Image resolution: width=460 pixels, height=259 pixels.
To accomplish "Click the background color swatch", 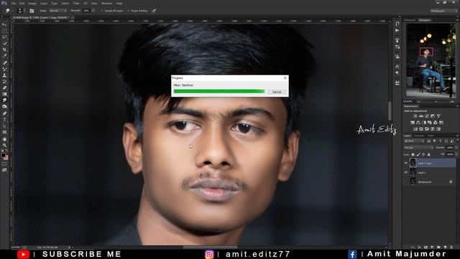I will pos(6,158).
